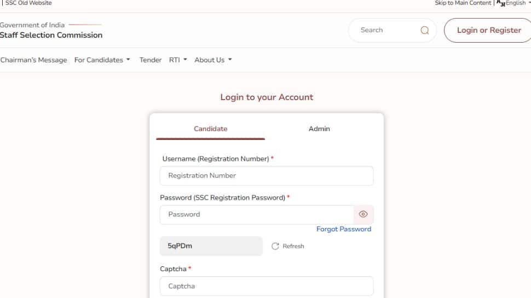Click Skip to Main Content link
The width and height of the screenshot is (531, 298).
coord(463,3)
